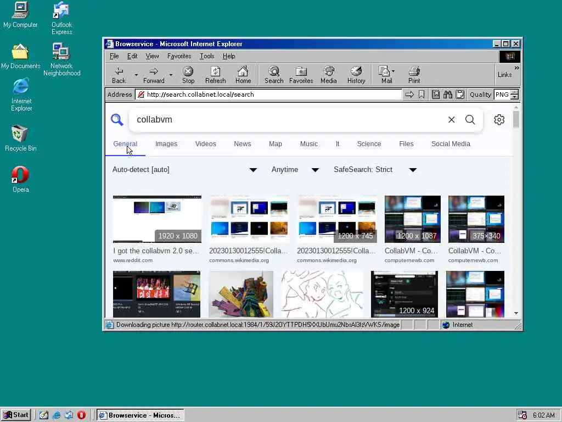Expand the Back button history arrow
The width and height of the screenshot is (562, 422).
(x=136, y=75)
